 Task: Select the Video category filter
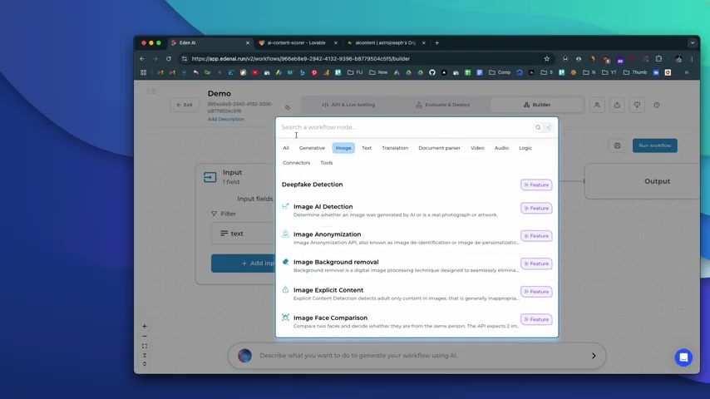pos(477,148)
